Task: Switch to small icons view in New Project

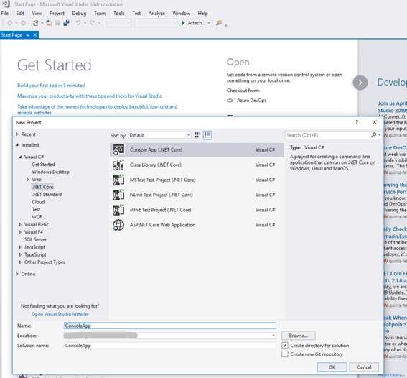Action: point(197,135)
